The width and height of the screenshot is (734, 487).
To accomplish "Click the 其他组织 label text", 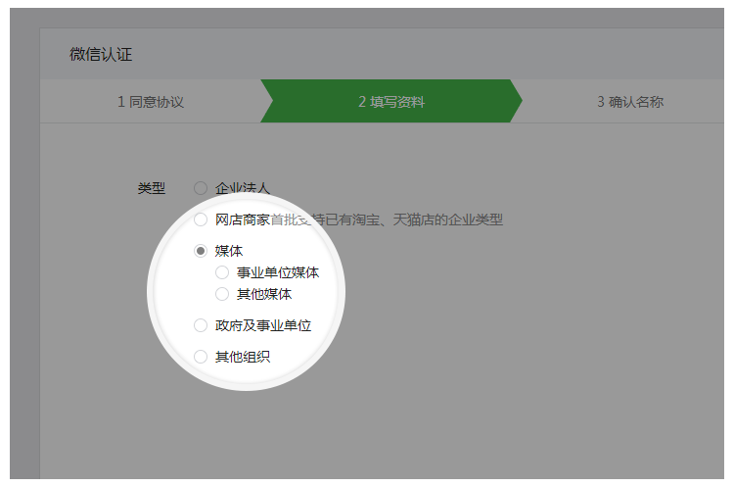I will 242,357.
